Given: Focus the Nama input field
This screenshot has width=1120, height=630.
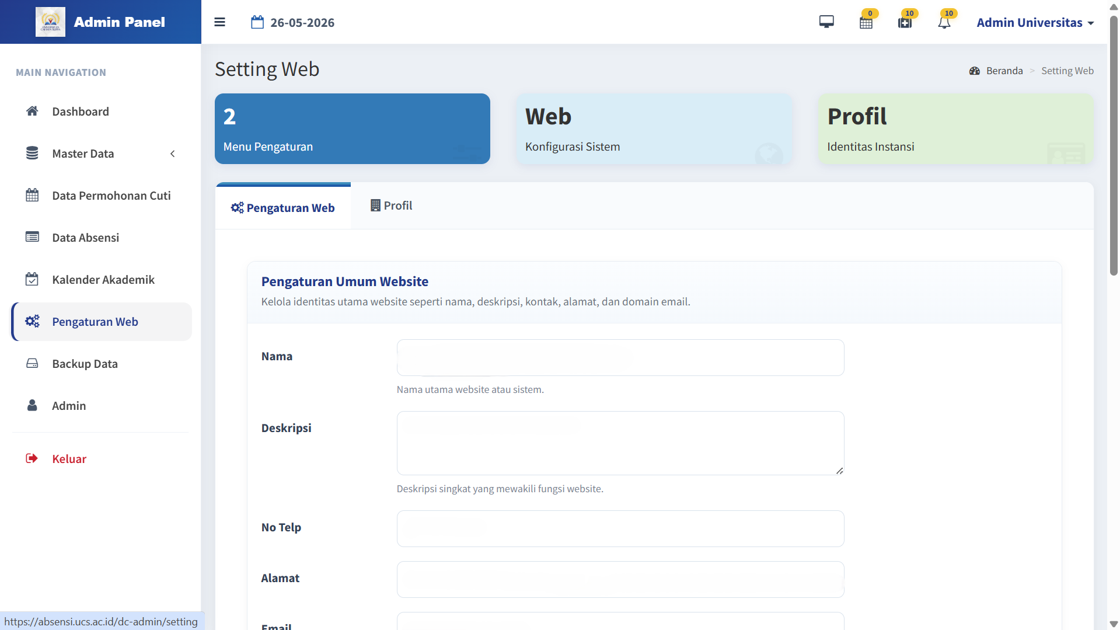Looking at the screenshot, I should pos(620,357).
